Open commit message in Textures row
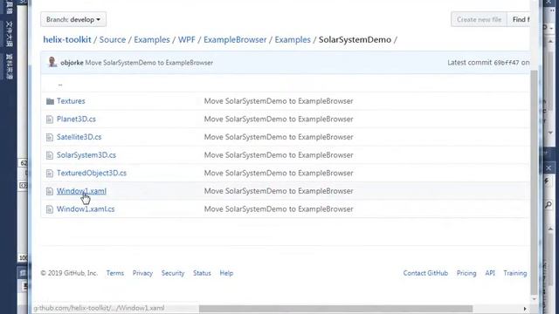This screenshot has width=559, height=314. pyautogui.click(x=279, y=101)
